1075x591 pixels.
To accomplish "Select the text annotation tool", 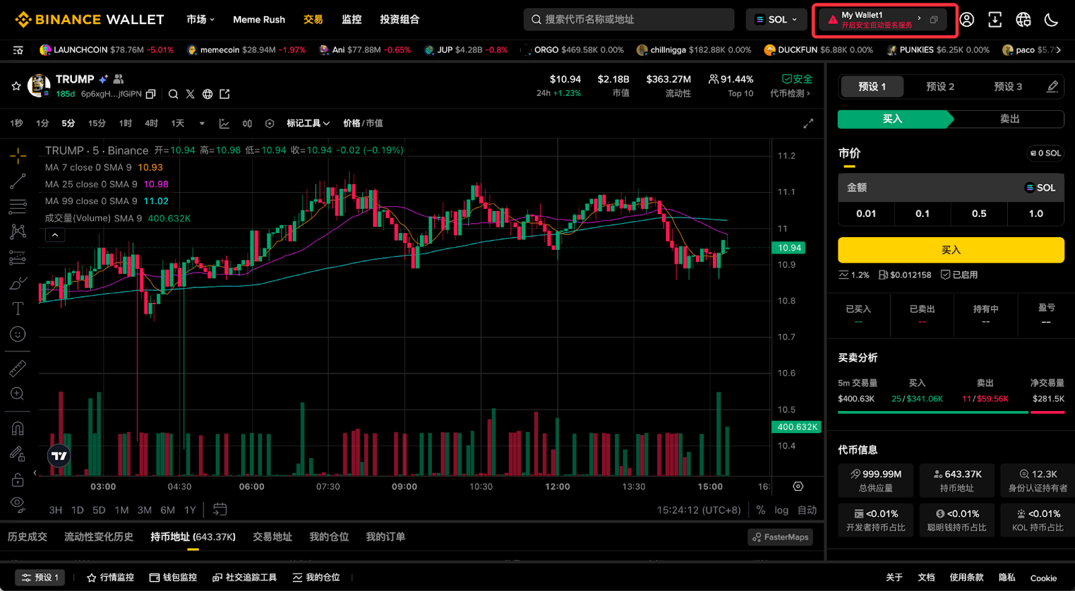I will click(x=18, y=308).
